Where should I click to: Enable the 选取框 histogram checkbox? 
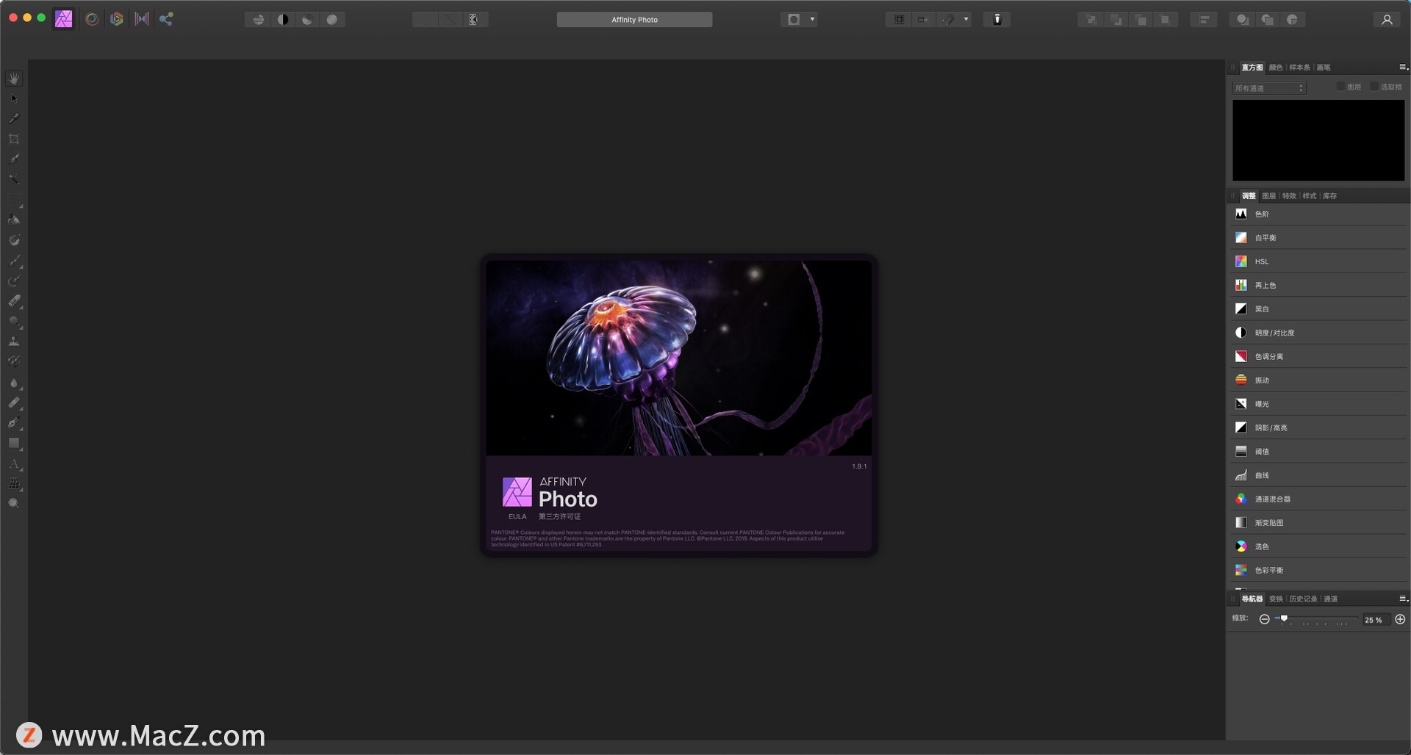1374,87
